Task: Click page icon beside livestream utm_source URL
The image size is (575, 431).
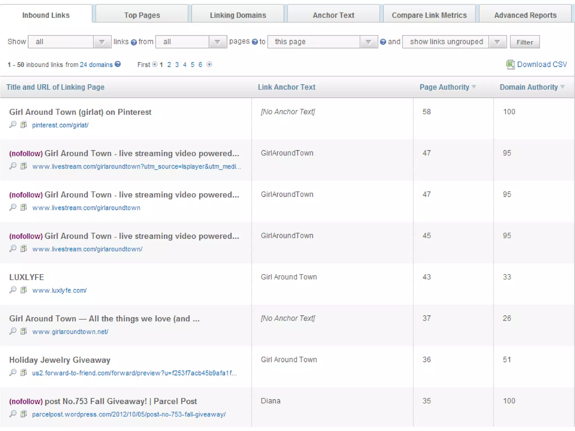Action: (x=24, y=166)
